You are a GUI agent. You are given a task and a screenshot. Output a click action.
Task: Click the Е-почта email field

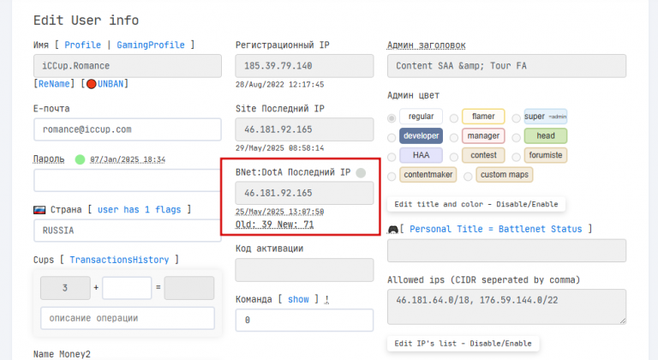click(x=128, y=129)
